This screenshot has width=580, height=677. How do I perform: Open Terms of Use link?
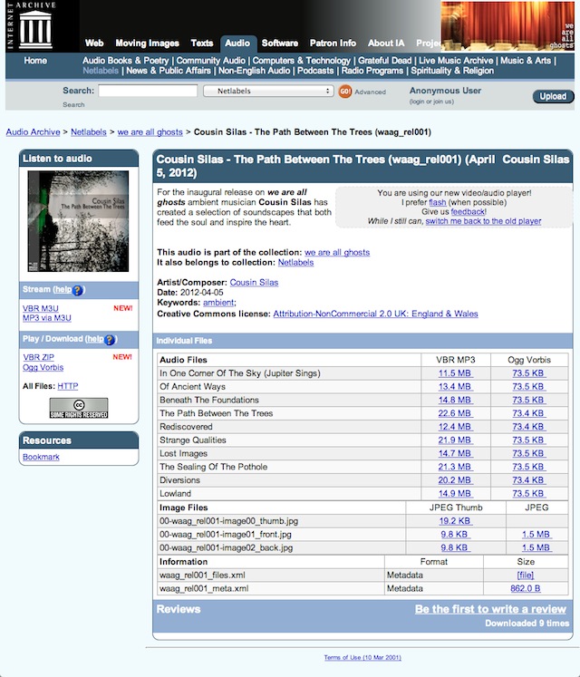pyautogui.click(x=362, y=658)
